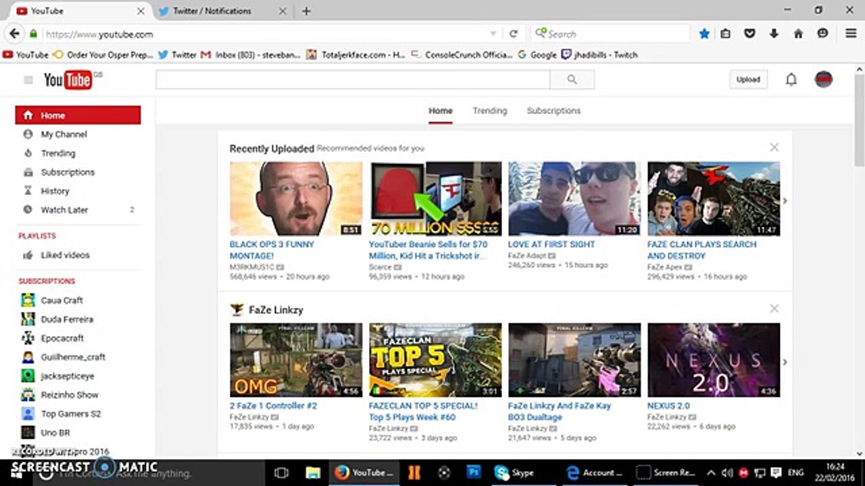This screenshot has height=486, width=865.
Task: Click the search magnifier button
Action: [x=572, y=80]
